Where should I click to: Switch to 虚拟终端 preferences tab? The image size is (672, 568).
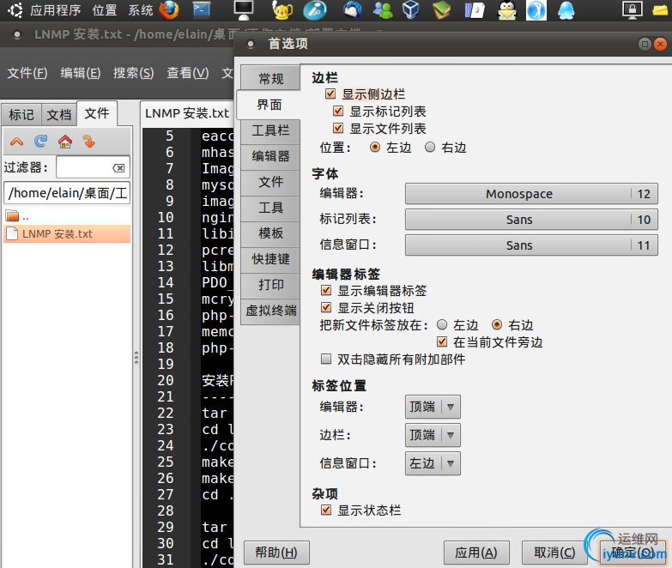(270, 310)
